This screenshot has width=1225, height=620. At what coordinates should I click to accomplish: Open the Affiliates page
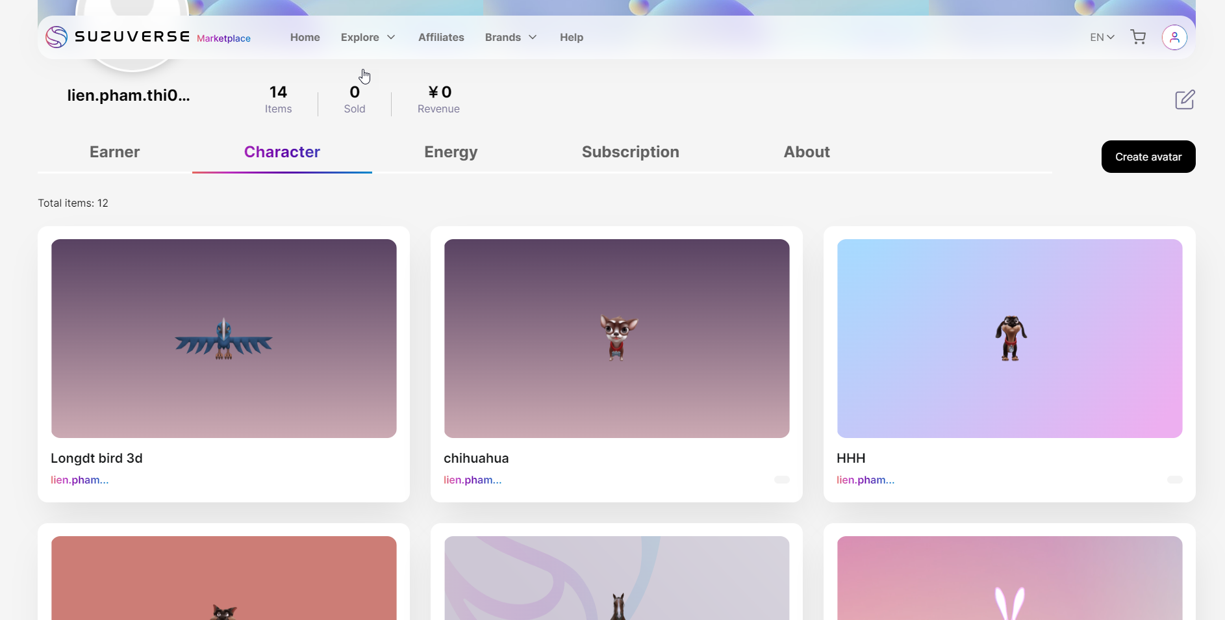441,37
